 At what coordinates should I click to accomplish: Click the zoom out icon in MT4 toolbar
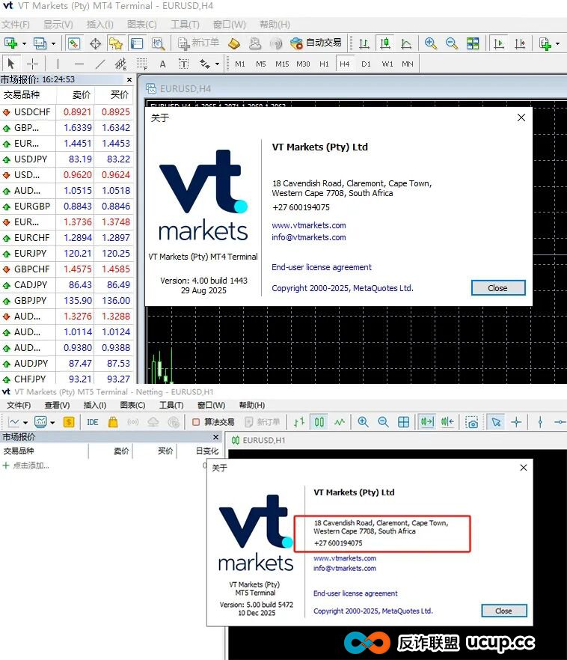click(x=452, y=43)
